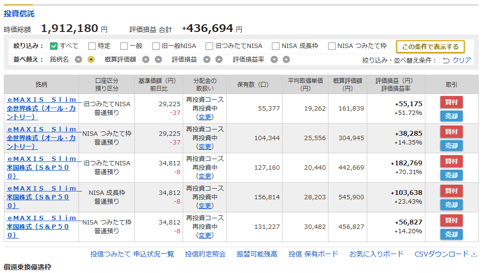
Task: Sort 概算評価額 with the up arrow
Action: tap(158, 60)
